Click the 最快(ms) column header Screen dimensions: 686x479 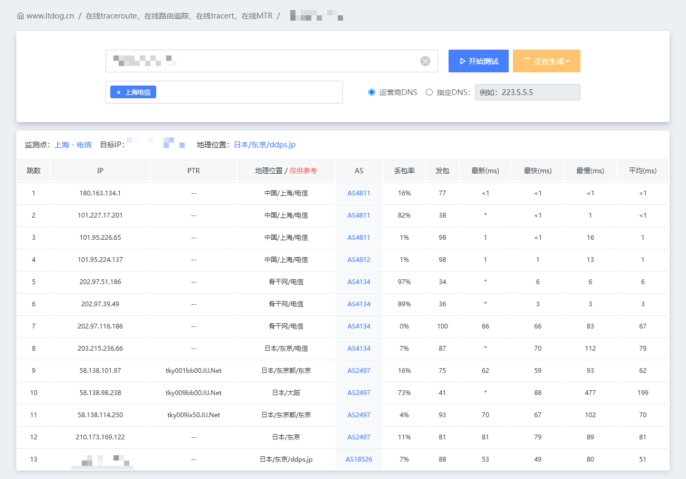(538, 171)
